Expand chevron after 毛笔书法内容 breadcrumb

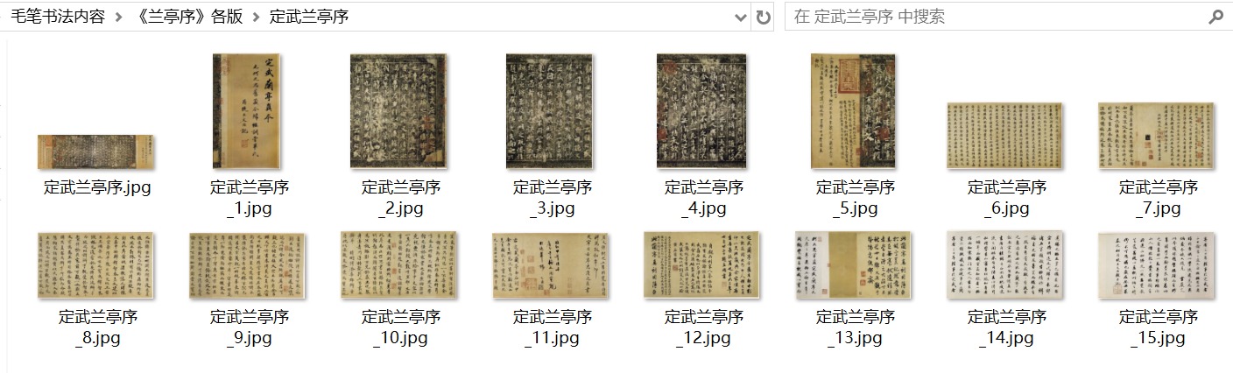click(118, 17)
